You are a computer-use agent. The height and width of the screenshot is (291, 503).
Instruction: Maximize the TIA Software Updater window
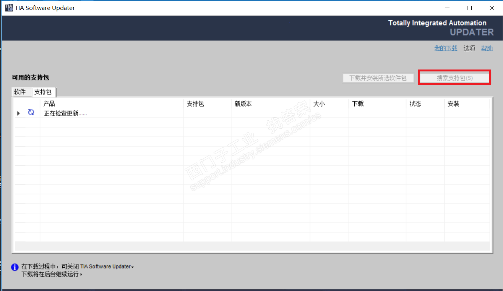click(x=469, y=8)
